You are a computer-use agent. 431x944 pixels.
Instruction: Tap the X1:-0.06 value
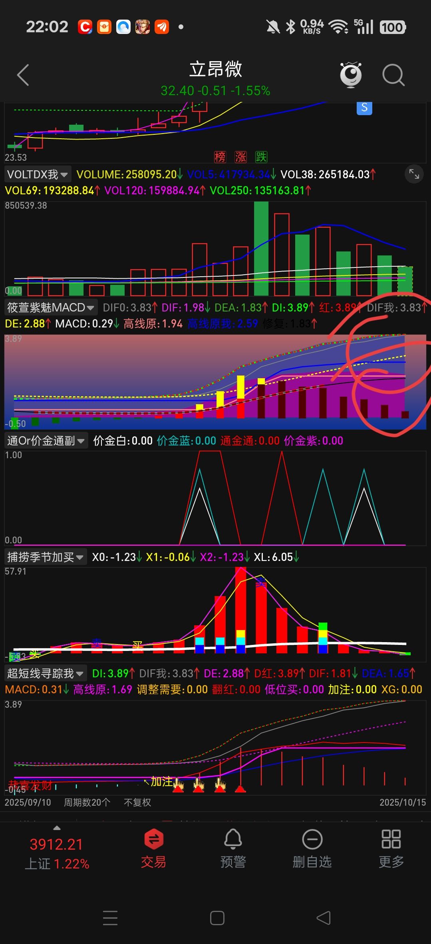pos(171,557)
